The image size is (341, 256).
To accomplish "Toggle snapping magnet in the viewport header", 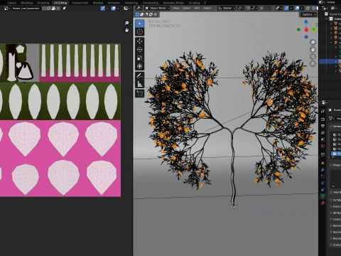I will (248, 9).
